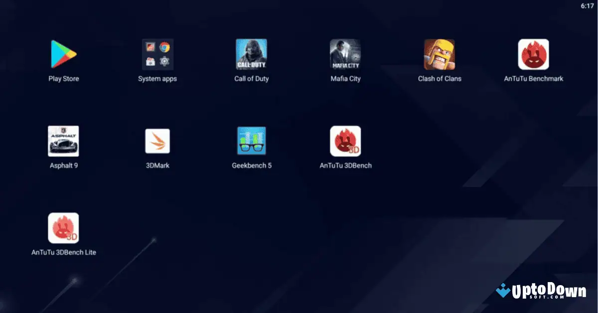Start Clash of Clans
The height and width of the screenshot is (313, 598).
(x=440, y=54)
